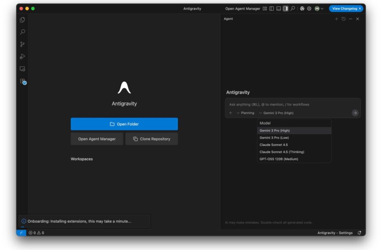Open the Run and Debug view
Screen dimensions: 382x250
22,57
